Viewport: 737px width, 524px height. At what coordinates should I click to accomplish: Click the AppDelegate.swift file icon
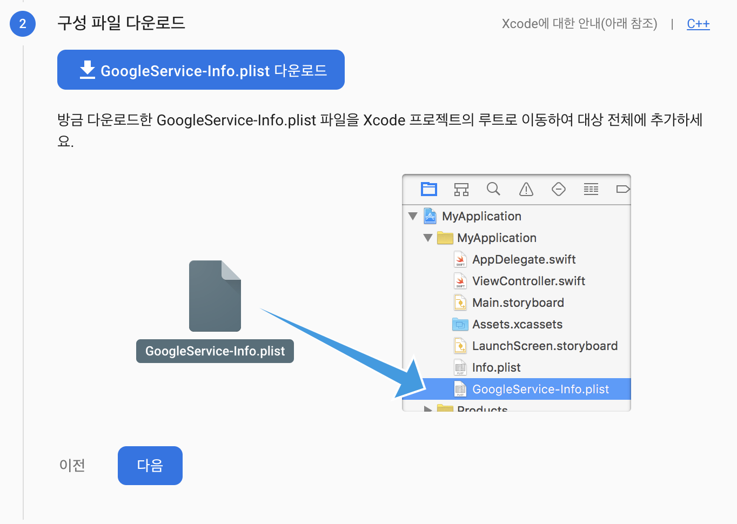(460, 259)
